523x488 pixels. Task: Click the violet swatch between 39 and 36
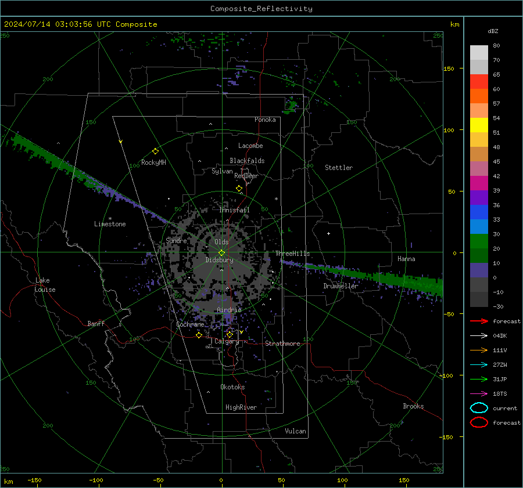[479, 198]
